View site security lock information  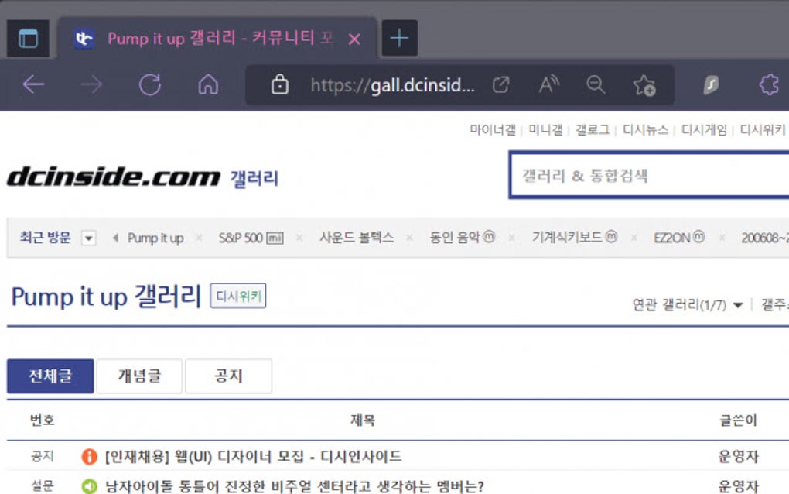pos(280,84)
